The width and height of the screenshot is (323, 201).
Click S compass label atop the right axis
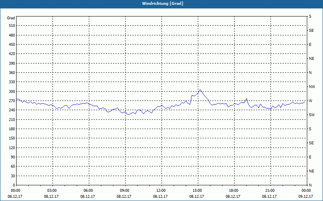coord(310,16)
